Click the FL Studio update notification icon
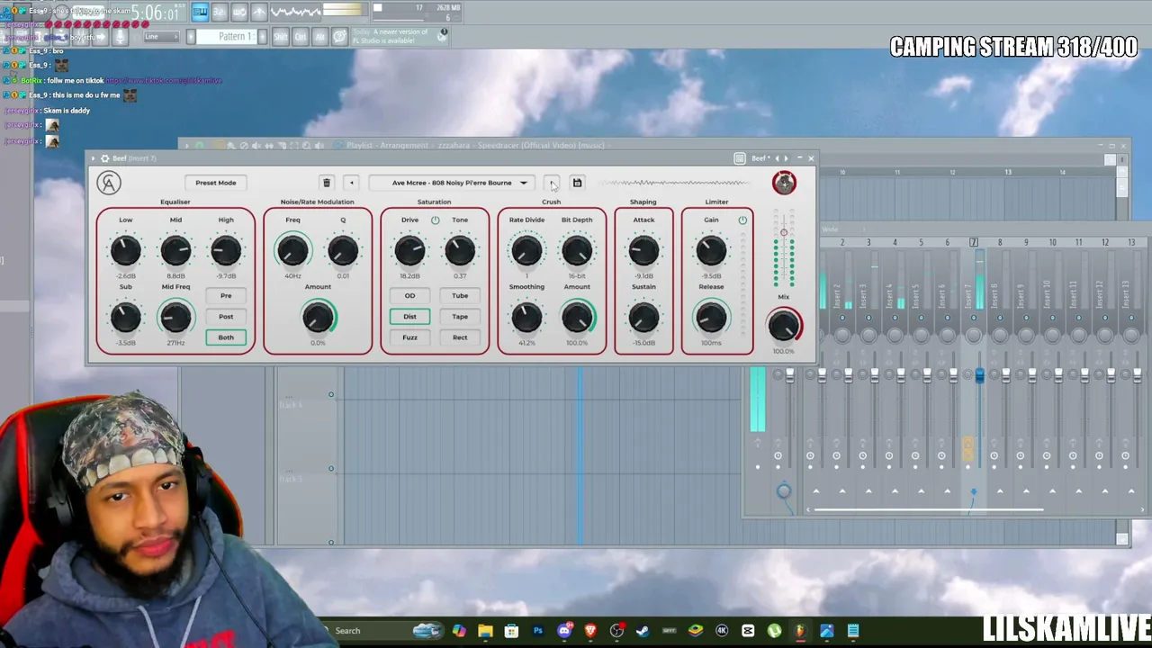The image size is (1152, 648). pos(443,34)
